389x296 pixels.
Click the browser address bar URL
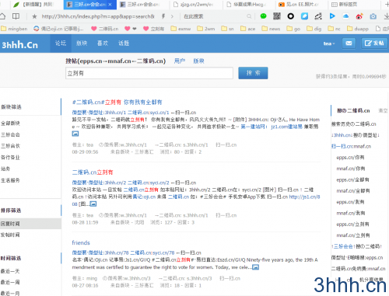98,16
